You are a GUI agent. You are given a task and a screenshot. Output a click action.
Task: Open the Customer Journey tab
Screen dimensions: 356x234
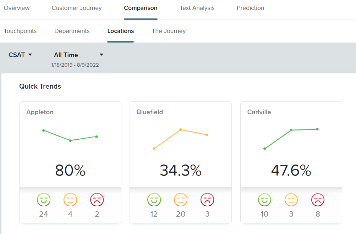[x=77, y=8]
